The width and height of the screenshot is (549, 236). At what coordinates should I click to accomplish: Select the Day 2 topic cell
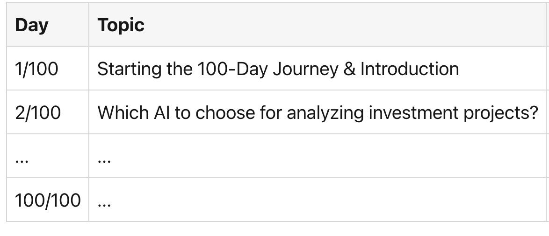click(318, 113)
